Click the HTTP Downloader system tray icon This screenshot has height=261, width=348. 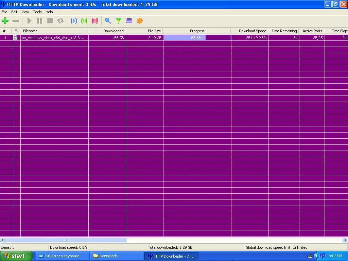pos(323,256)
